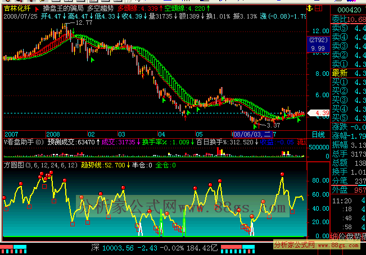Click the 成交:31735 value
The height and width of the screenshot is (255, 366).
click(x=121, y=142)
